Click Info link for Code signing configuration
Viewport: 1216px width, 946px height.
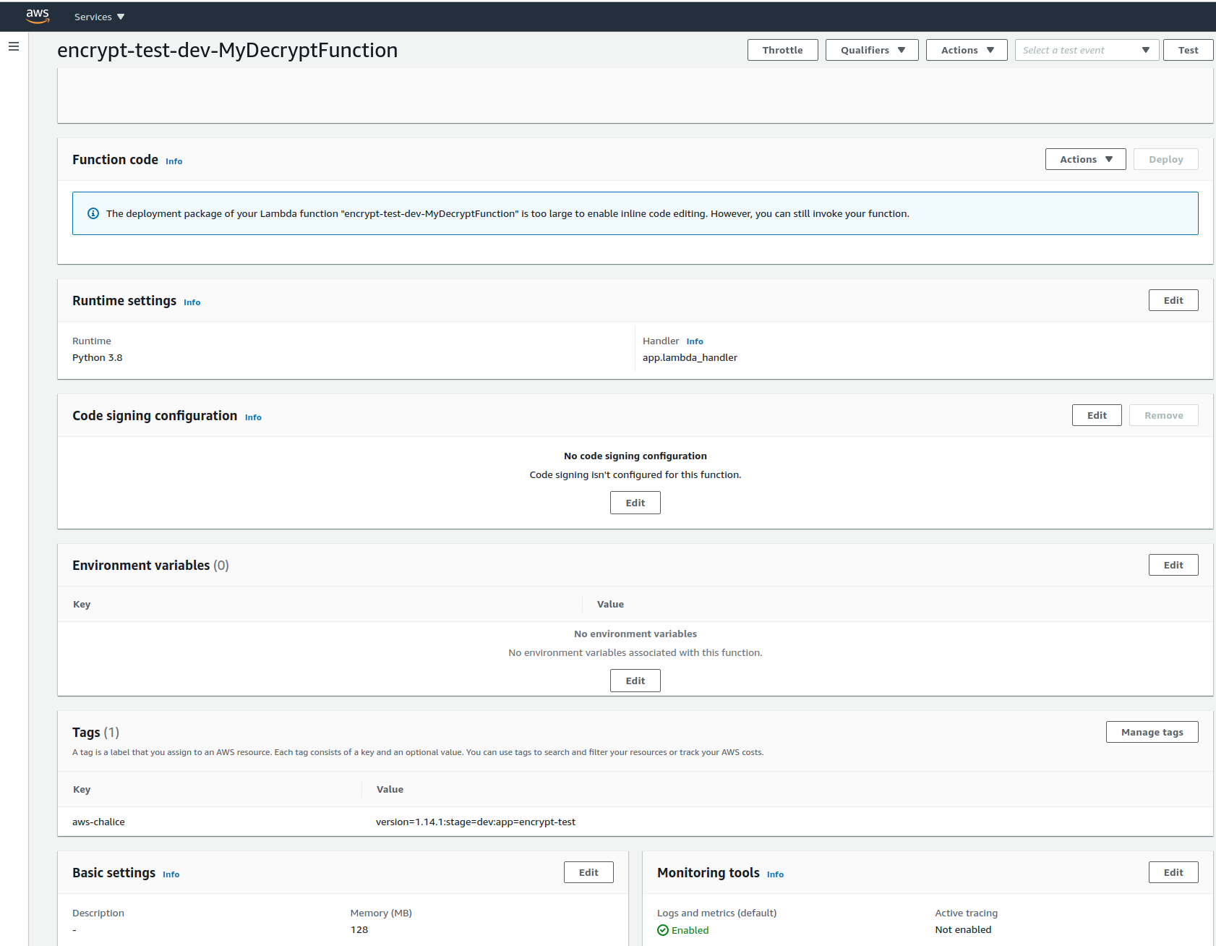coord(253,417)
